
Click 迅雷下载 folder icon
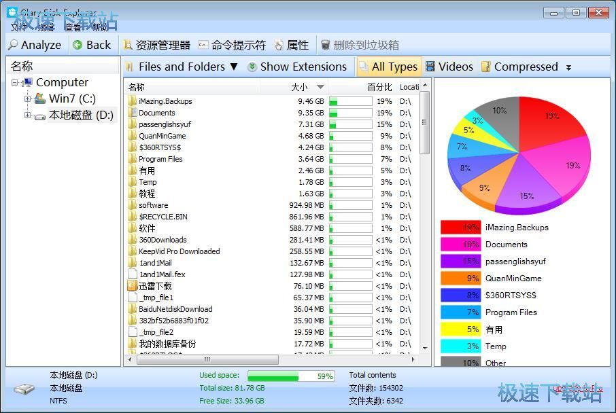click(133, 286)
